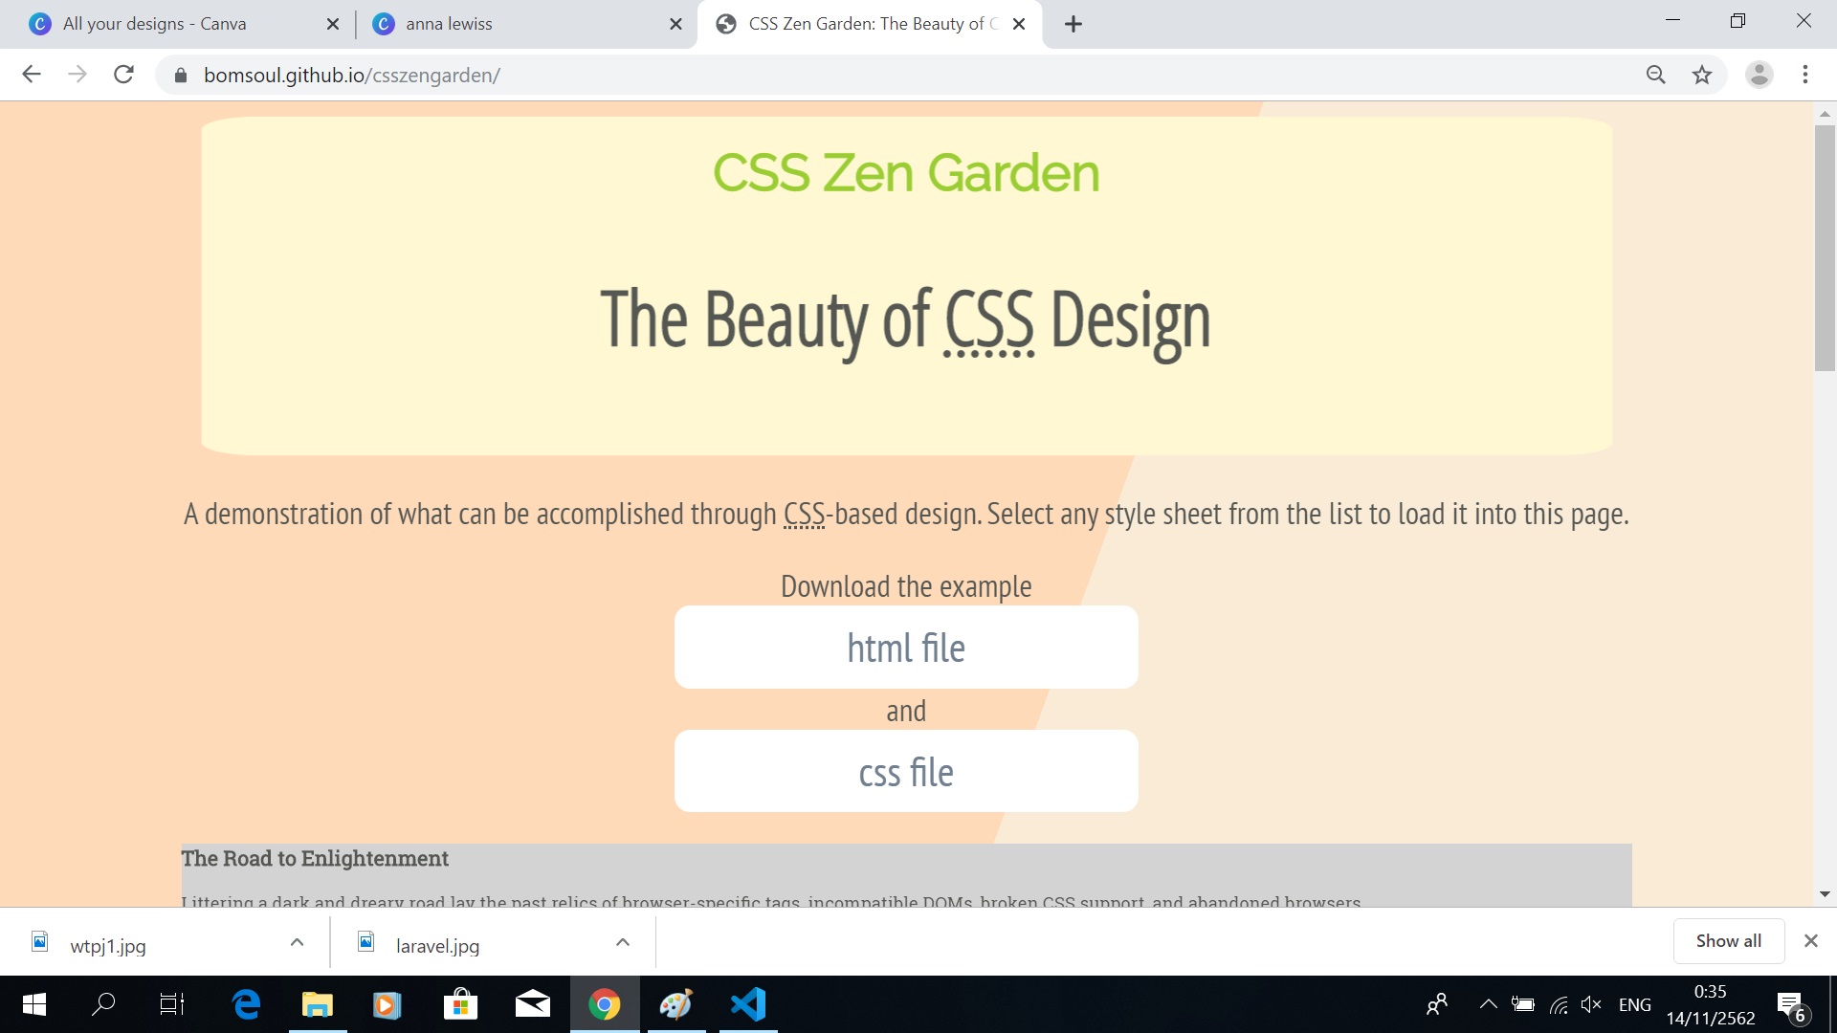Screen dimensions: 1837x1033
Task: Close the All your designs - Canva tab
Action: [x=333, y=24]
